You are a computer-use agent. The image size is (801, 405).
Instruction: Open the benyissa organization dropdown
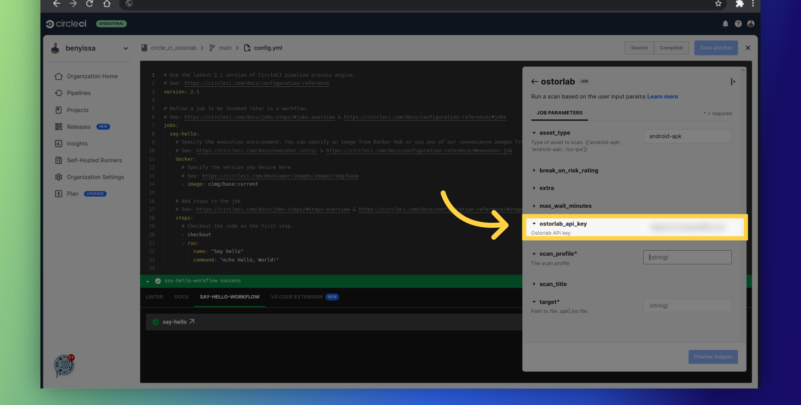click(125, 48)
